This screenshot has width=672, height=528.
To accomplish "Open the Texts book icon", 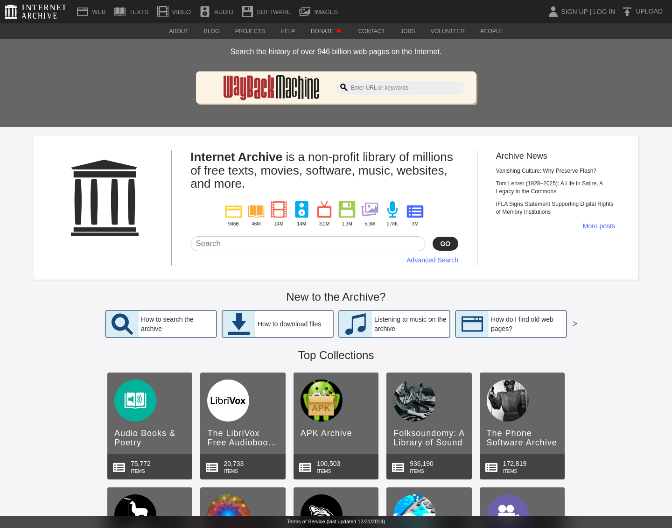I will (120, 12).
